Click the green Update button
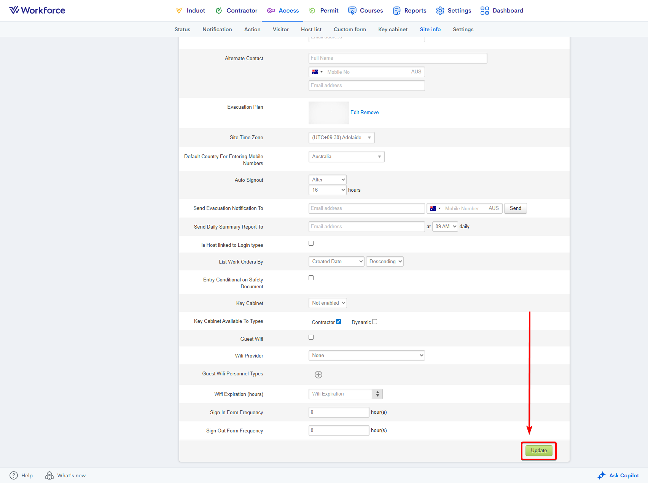Screen dimensions: 648x483 point(539,451)
